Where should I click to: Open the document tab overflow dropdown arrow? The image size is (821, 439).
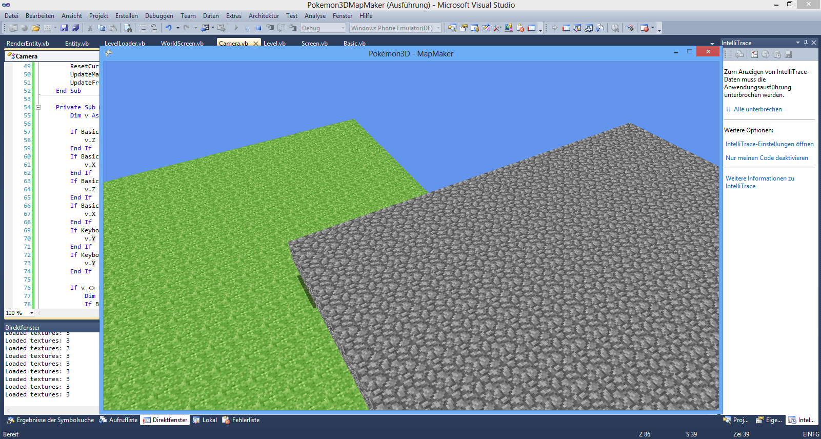[712, 44]
